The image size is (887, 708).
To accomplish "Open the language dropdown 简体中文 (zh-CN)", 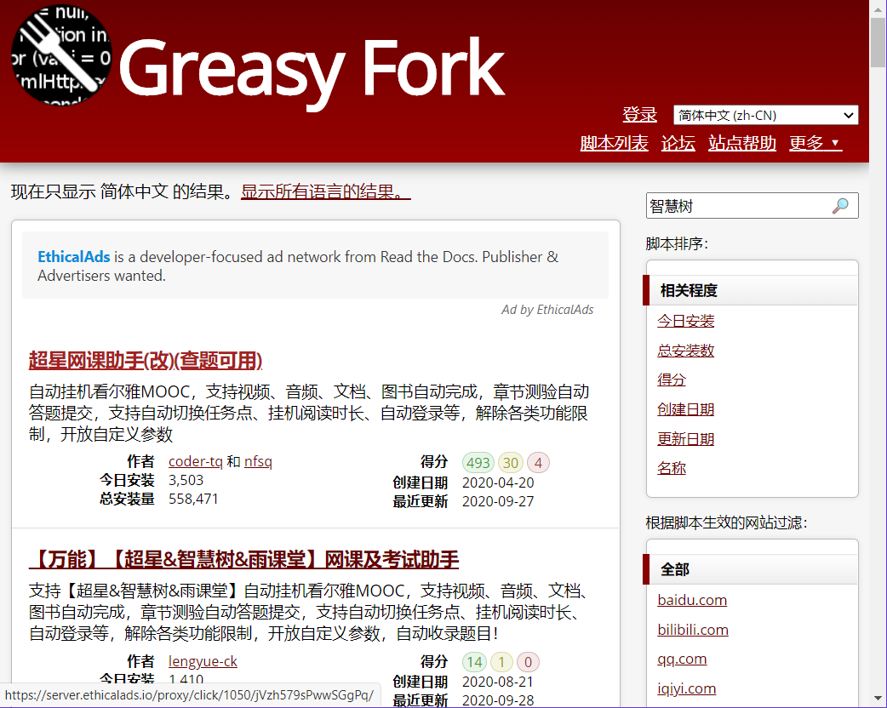I will (x=765, y=116).
